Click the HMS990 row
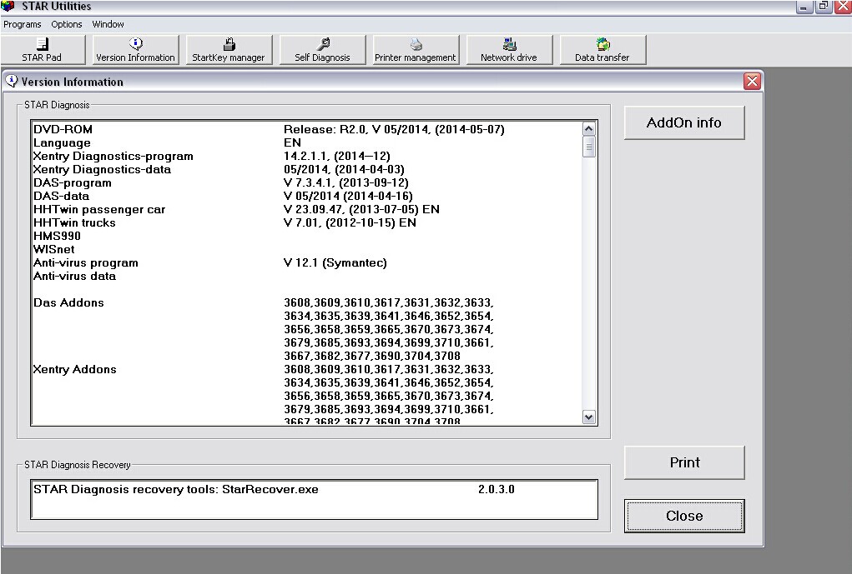852x574 pixels. [x=57, y=236]
